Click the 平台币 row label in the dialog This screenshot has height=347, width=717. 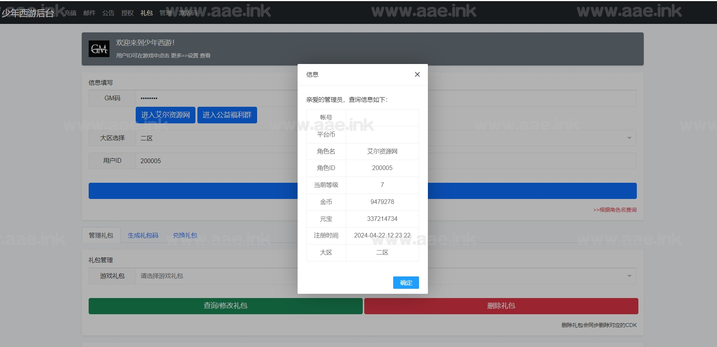[326, 135]
